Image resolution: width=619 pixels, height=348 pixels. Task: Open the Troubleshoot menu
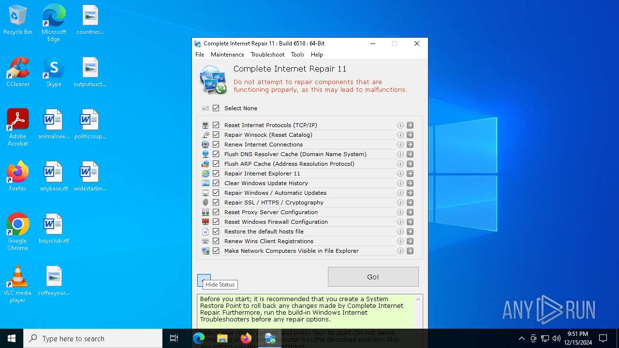(x=267, y=55)
